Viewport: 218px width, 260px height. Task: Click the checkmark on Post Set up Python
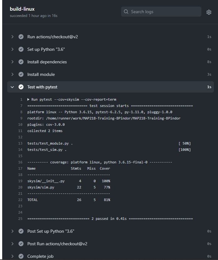tap(21, 231)
